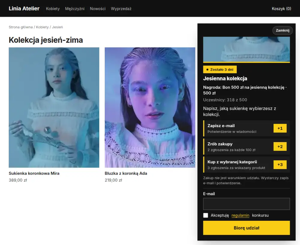Screen dimensions: 300x245
Task: Click the Bluzka z koronką Ada title
Action: pos(126,173)
